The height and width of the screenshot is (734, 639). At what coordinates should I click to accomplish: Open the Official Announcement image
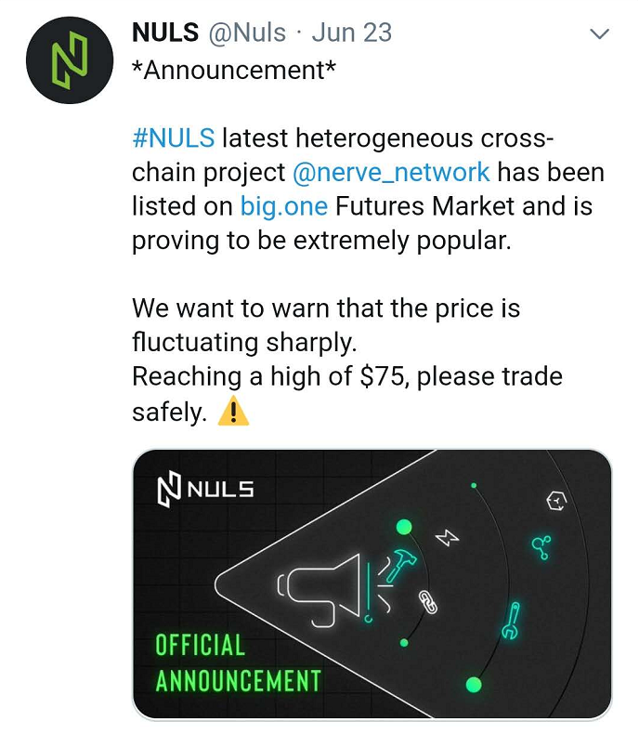[x=372, y=584]
